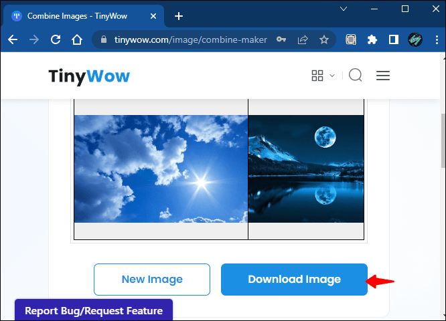The image size is (446, 321).
Task: Open Chrome's three-dot menu
Action: pyautogui.click(x=437, y=39)
